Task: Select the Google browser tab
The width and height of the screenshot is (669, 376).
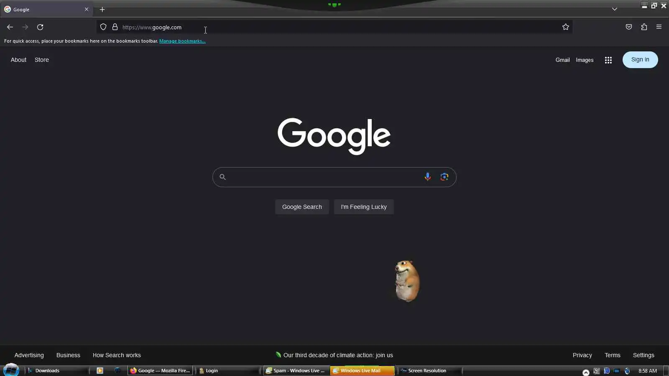Action: 46,9
